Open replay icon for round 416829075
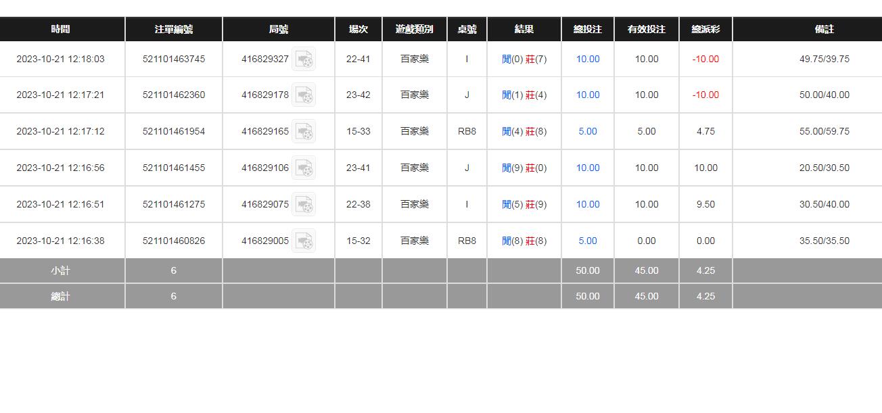 point(304,205)
